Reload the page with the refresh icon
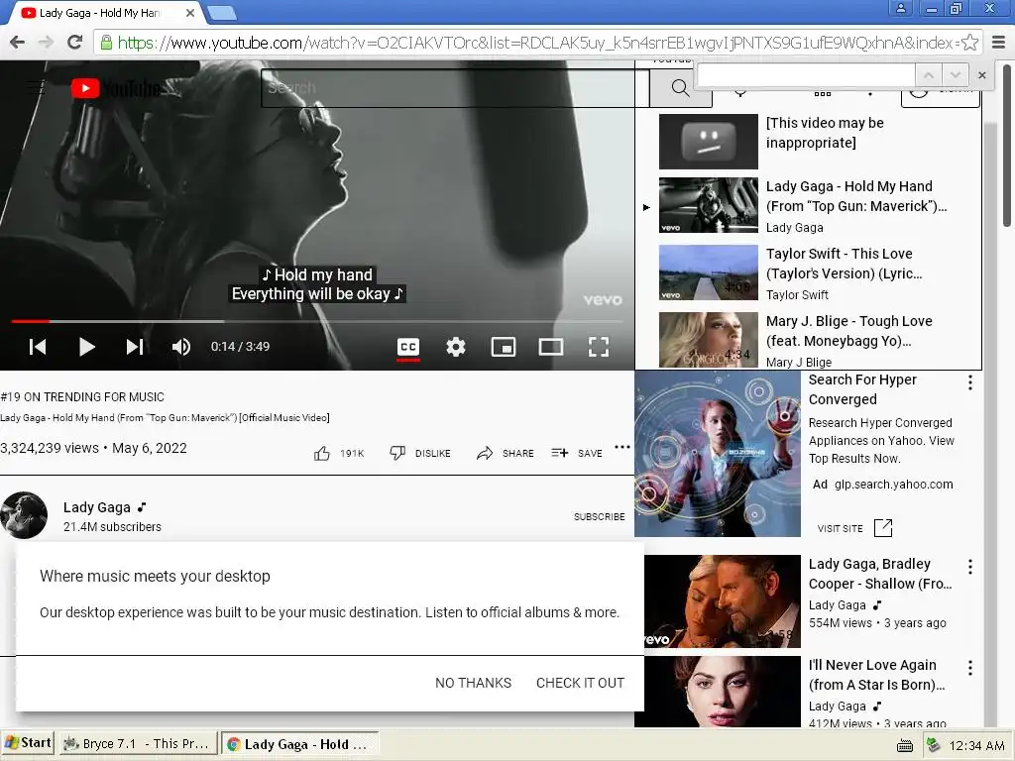 click(x=75, y=43)
